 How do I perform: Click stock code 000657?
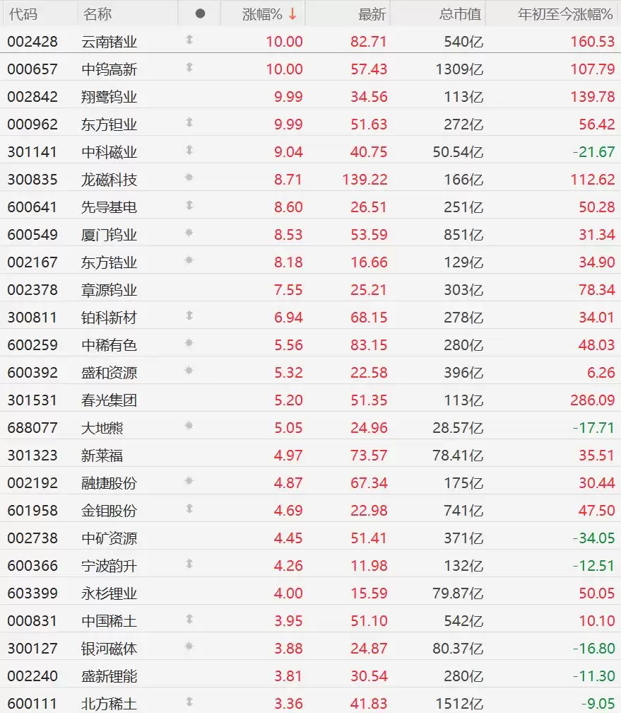click(x=32, y=69)
